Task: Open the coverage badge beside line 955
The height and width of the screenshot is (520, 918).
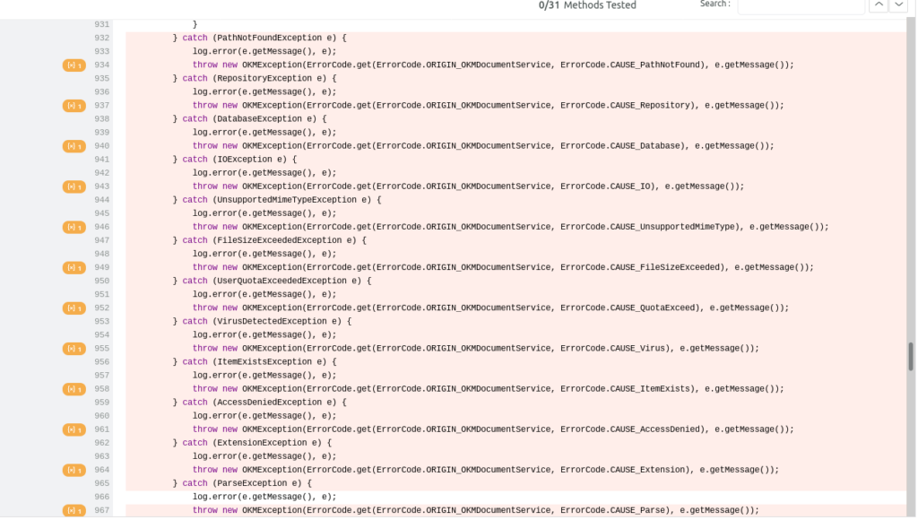Action: click(x=73, y=348)
